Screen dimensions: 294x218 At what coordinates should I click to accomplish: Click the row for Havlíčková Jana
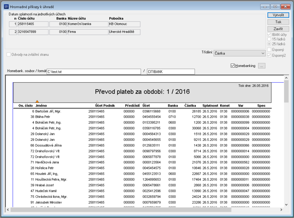[143, 162]
